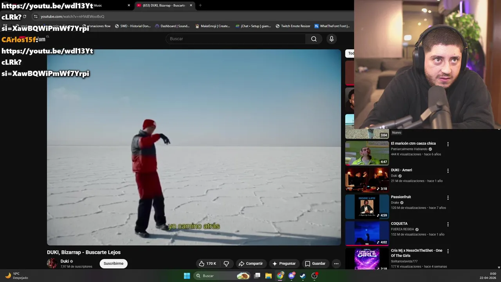Share the video via Compartir
Screen dimensions: 501x282
pyautogui.click(x=250, y=264)
